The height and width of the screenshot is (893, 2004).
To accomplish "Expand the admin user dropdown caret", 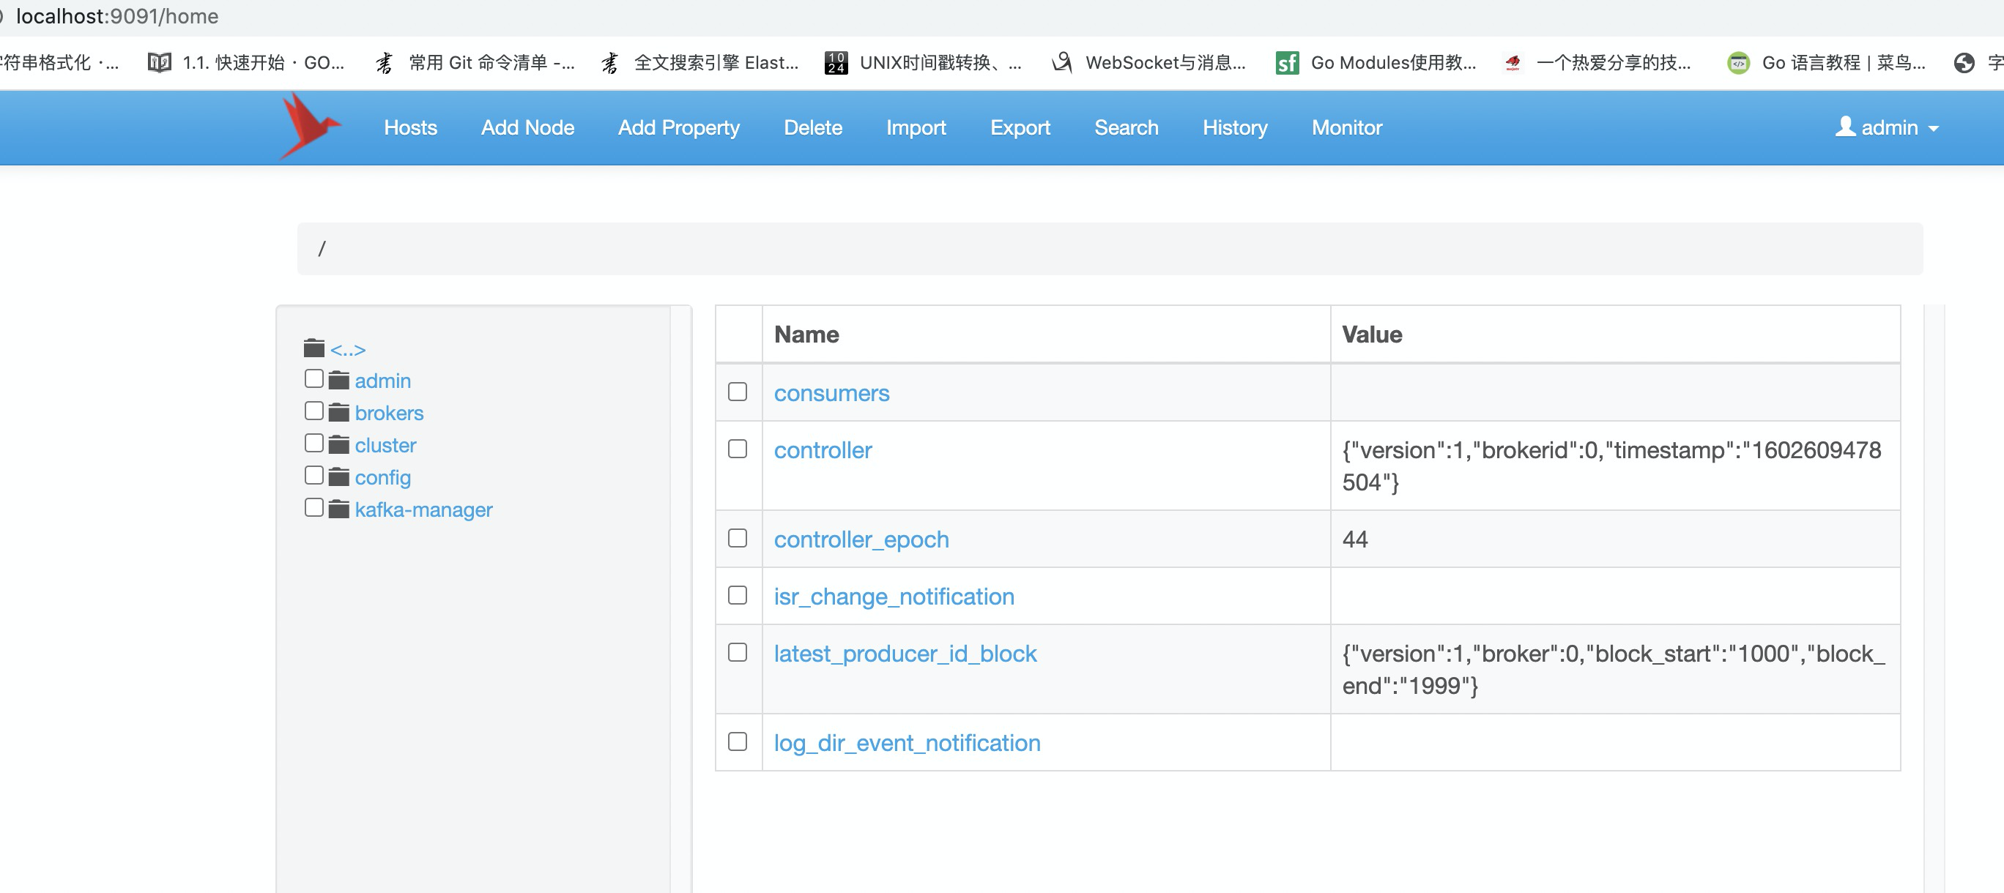I will [1934, 129].
